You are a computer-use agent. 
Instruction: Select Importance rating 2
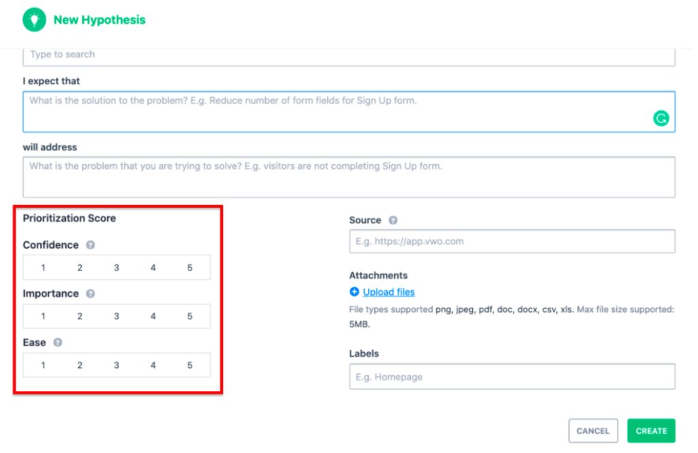[80, 316]
